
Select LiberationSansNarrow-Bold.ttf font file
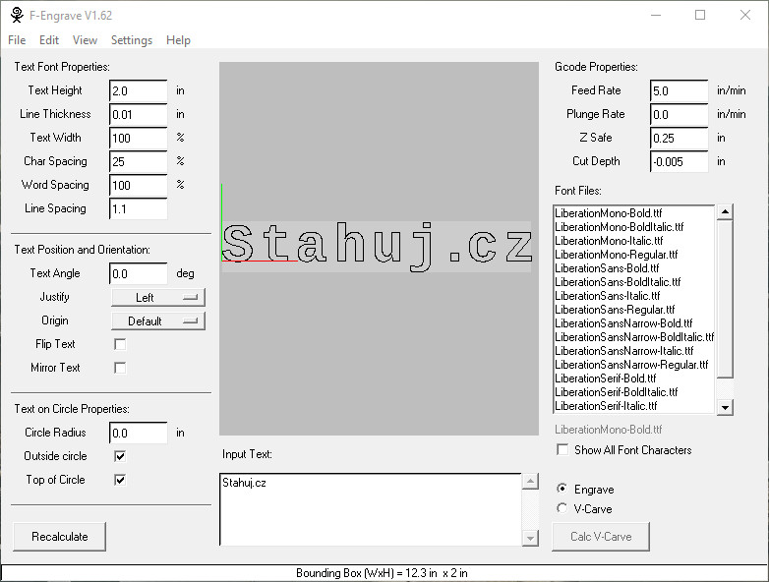click(x=633, y=323)
